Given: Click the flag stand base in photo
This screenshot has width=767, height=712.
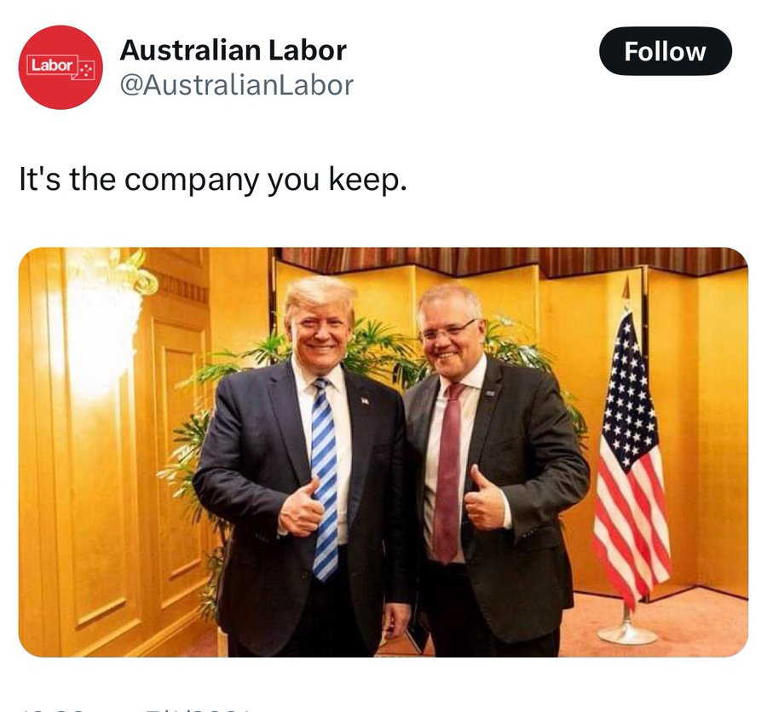Looking at the screenshot, I should click(627, 634).
